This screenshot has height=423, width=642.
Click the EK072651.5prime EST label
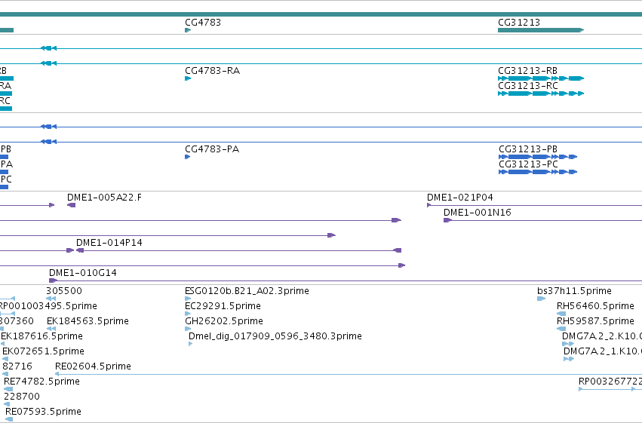tap(44, 351)
